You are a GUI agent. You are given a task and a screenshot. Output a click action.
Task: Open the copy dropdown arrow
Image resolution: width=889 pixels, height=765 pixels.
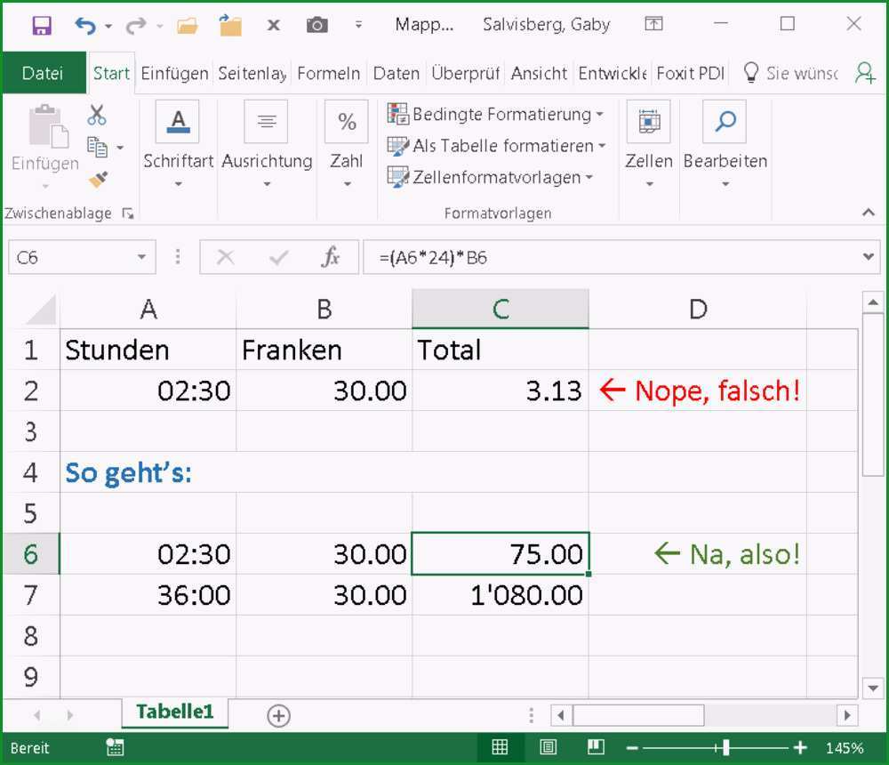pos(120,149)
